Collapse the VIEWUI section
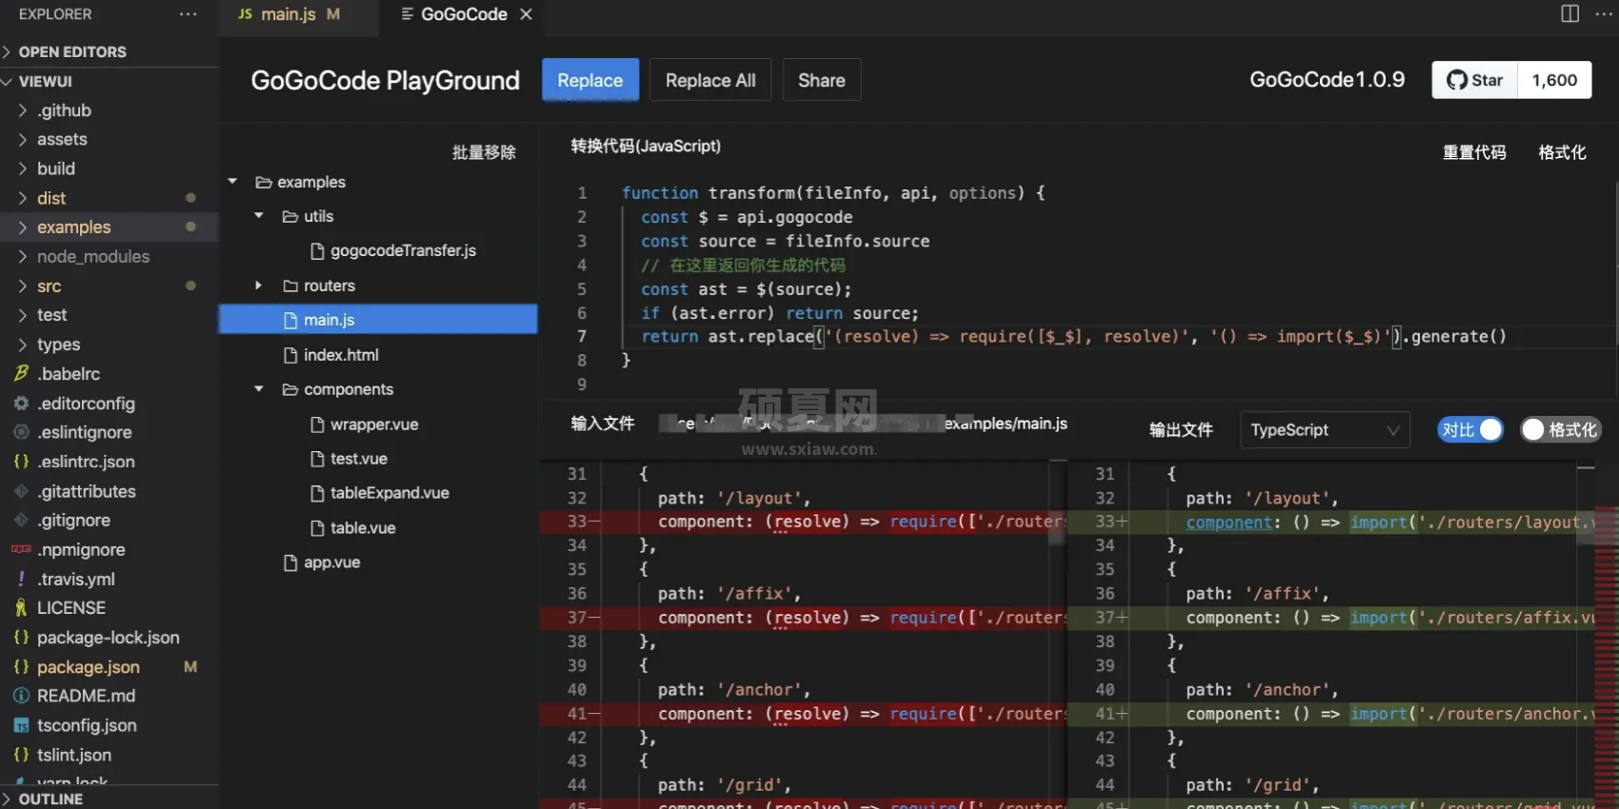This screenshot has height=809, width=1619. [x=110, y=81]
